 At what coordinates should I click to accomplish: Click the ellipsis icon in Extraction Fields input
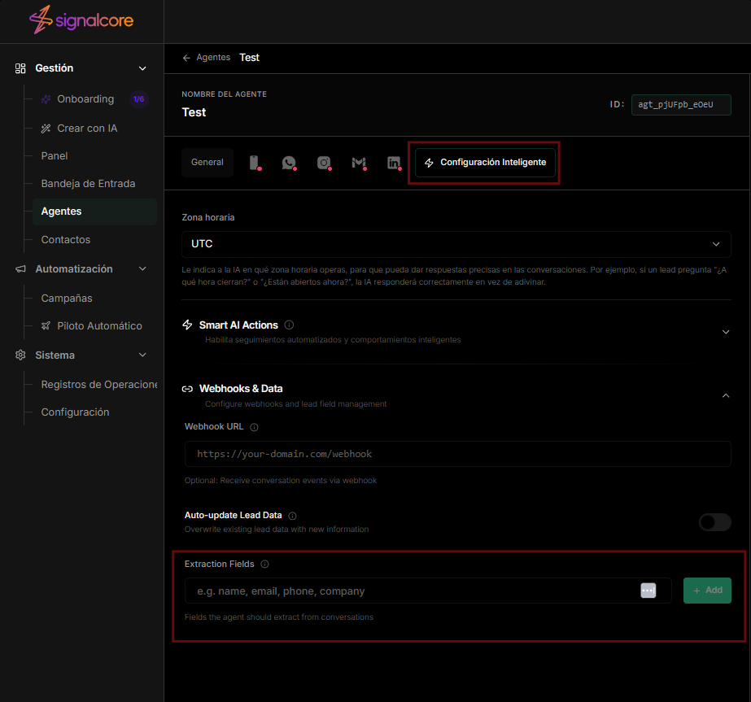click(x=648, y=591)
